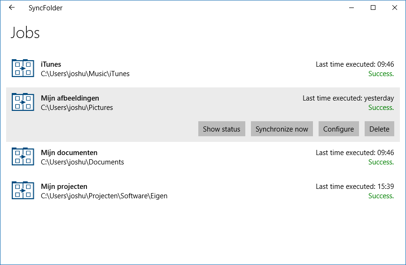
Task: Close the SyncFolder window
Action: pyautogui.click(x=395, y=8)
